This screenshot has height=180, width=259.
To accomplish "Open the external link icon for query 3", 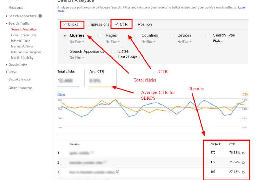I will (x=118, y=172).
